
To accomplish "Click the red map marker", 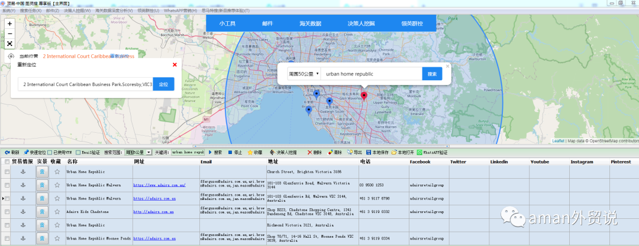I will [x=364, y=96].
